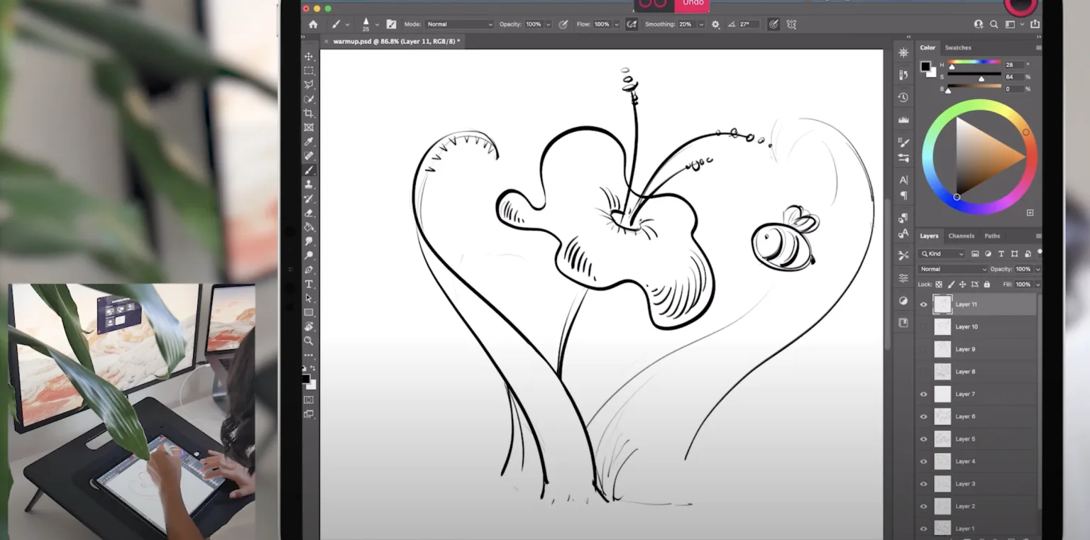The width and height of the screenshot is (1090, 540).
Task: Select the Layer 5 thumbnail
Action: tap(942, 439)
